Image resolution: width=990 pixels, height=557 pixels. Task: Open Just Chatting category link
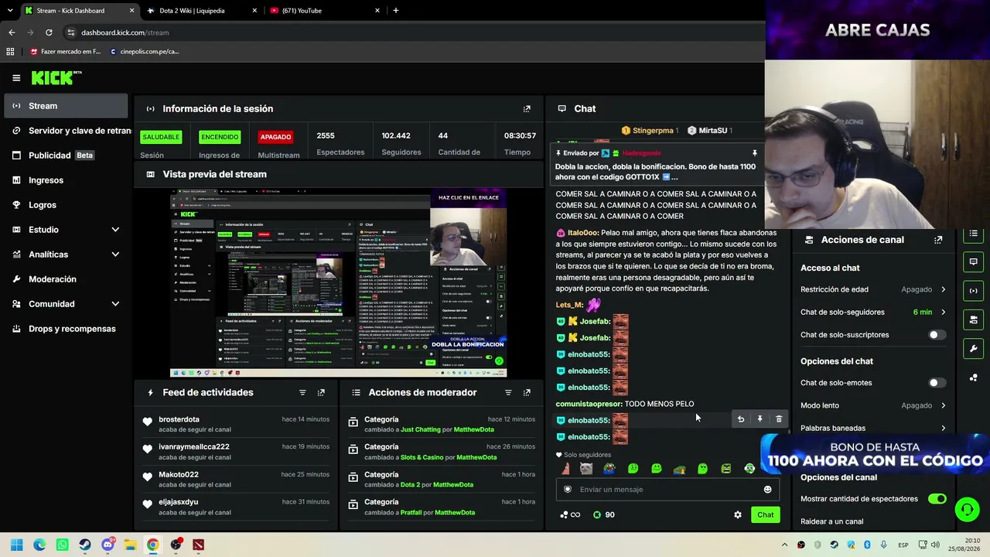(420, 429)
